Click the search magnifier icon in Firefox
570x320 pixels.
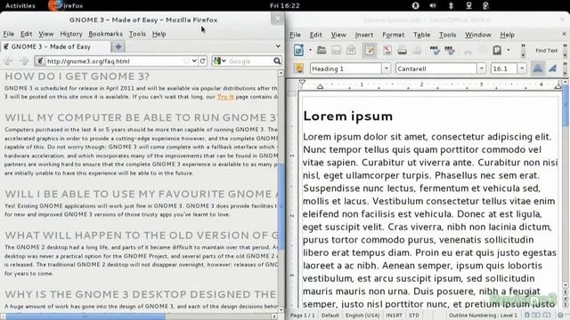[x=277, y=61]
